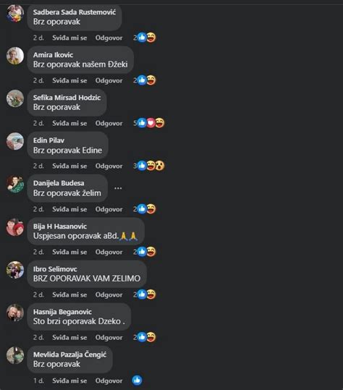Image resolution: width=343 pixels, height=390 pixels.
Task: View like reaction on Mevlida Pazalja Čengić's comment
Action: click(137, 381)
